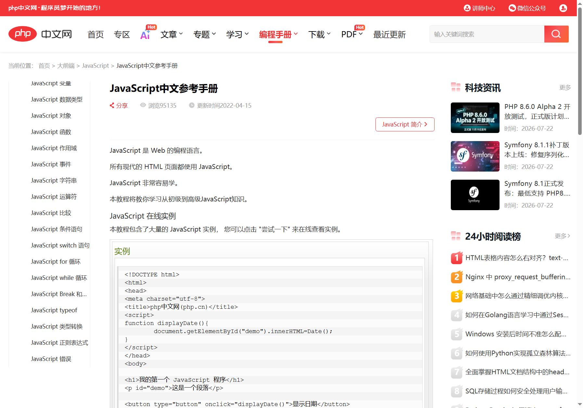Expand the 下载 dropdown menu
The image size is (583, 408).
pyautogui.click(x=320, y=34)
